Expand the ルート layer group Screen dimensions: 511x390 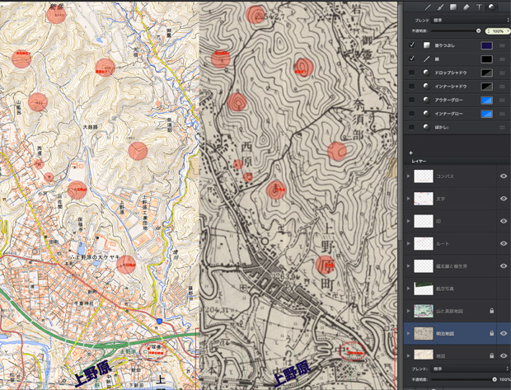pos(409,243)
